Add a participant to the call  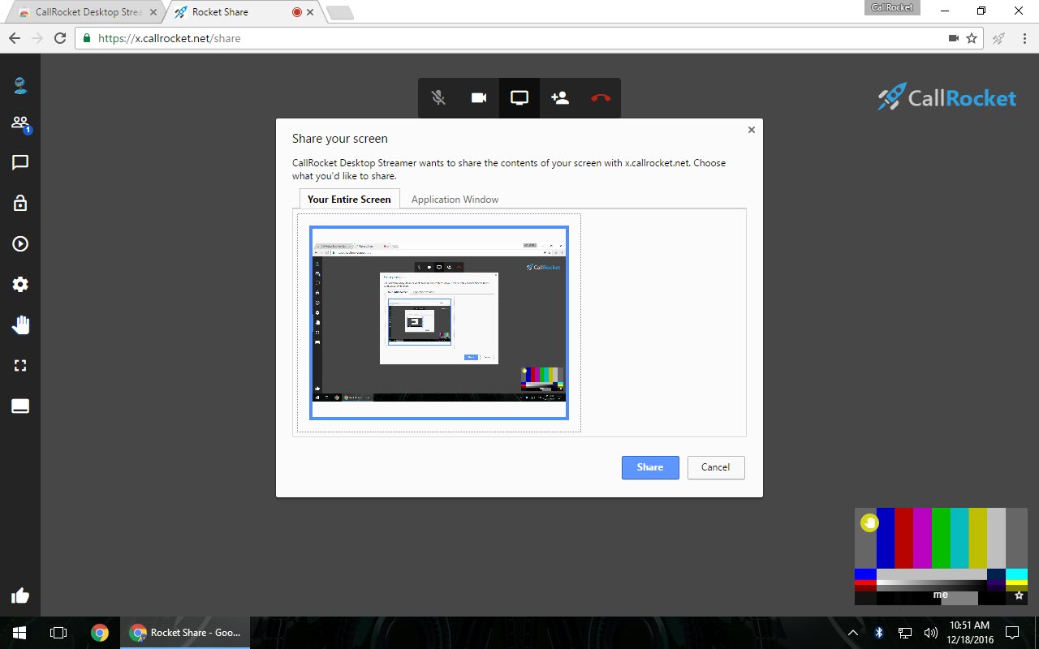(559, 97)
